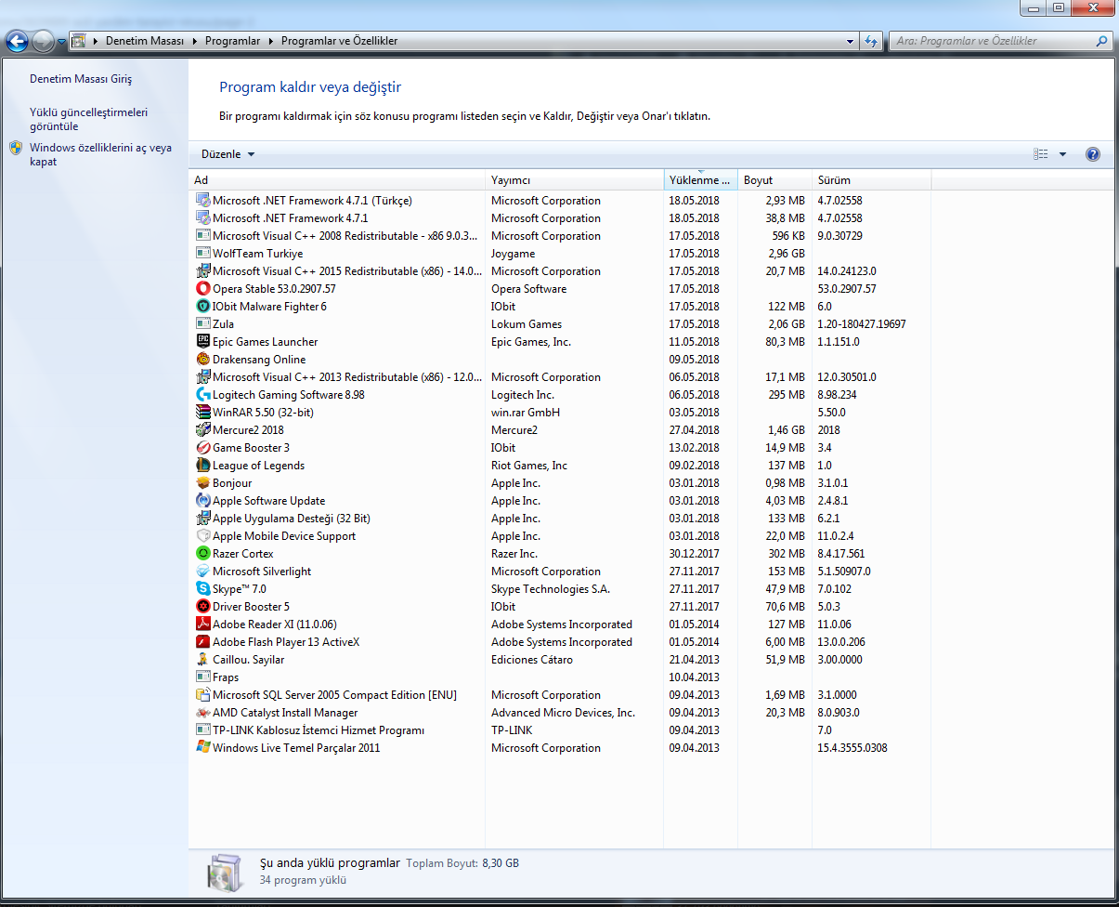Select the Adobe Flash Player 13 icon
The width and height of the screenshot is (1119, 907).
tap(203, 642)
